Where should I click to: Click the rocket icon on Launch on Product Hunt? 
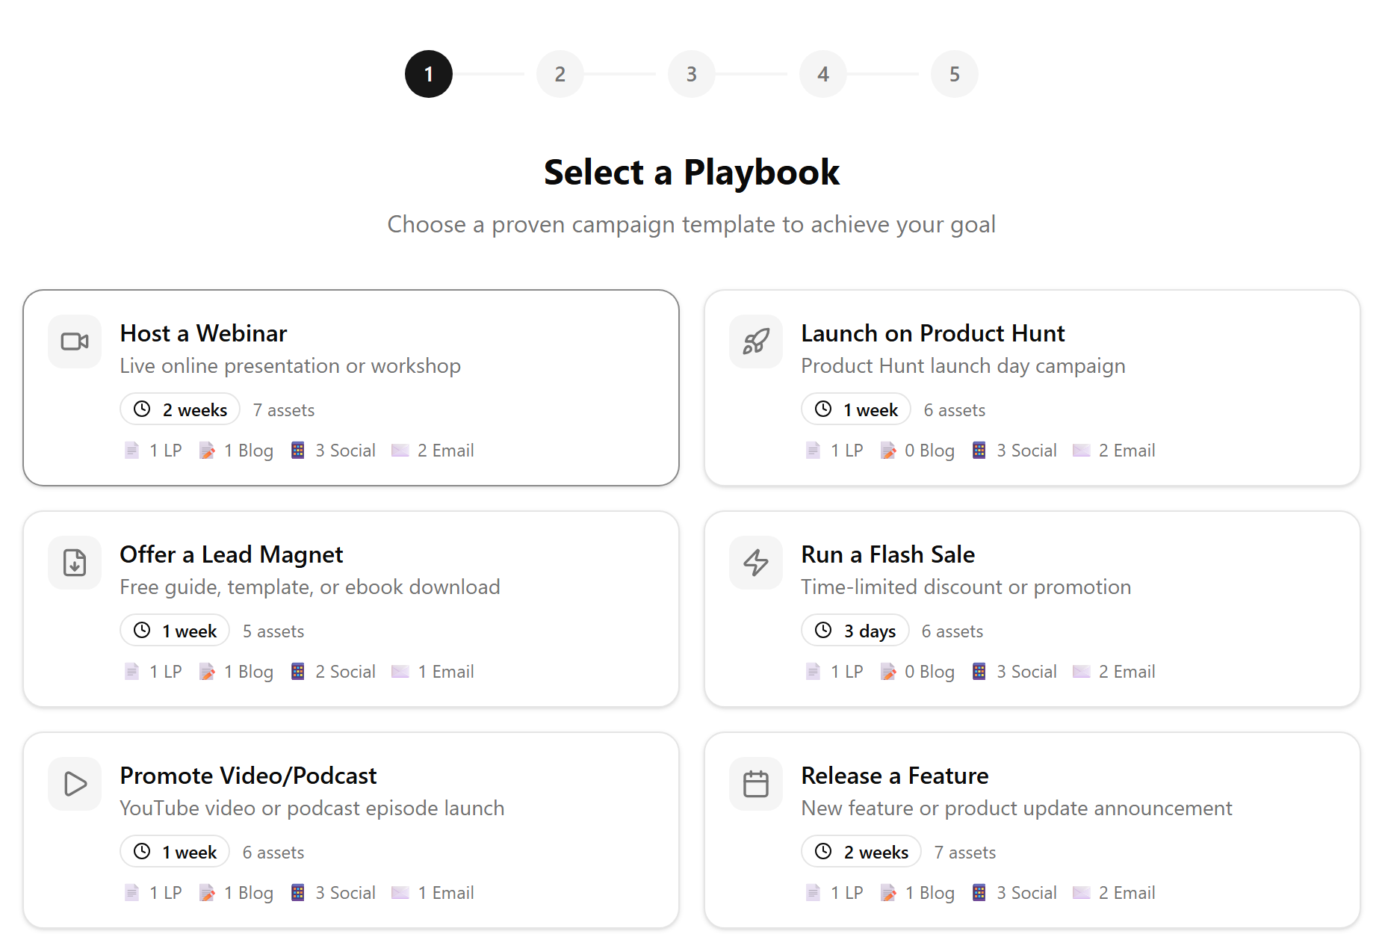click(x=756, y=341)
